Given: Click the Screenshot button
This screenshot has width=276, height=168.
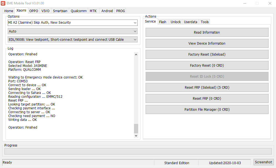Looking at the screenshot, I should coord(264,162).
